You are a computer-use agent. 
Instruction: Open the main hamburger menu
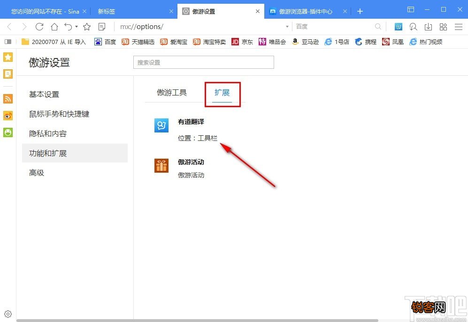pyautogui.click(x=459, y=27)
